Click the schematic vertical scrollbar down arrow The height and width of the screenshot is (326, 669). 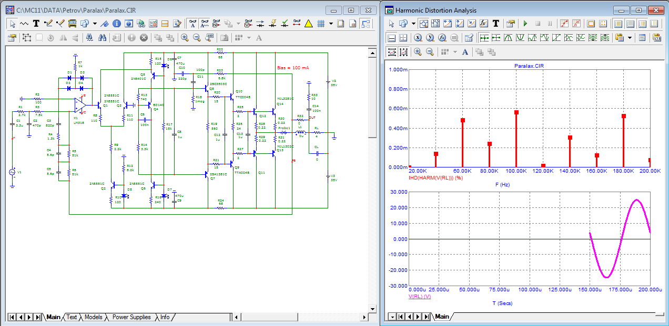[x=372, y=308]
